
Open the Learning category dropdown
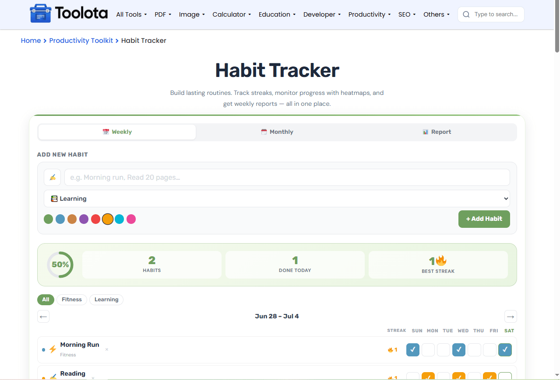click(x=277, y=199)
